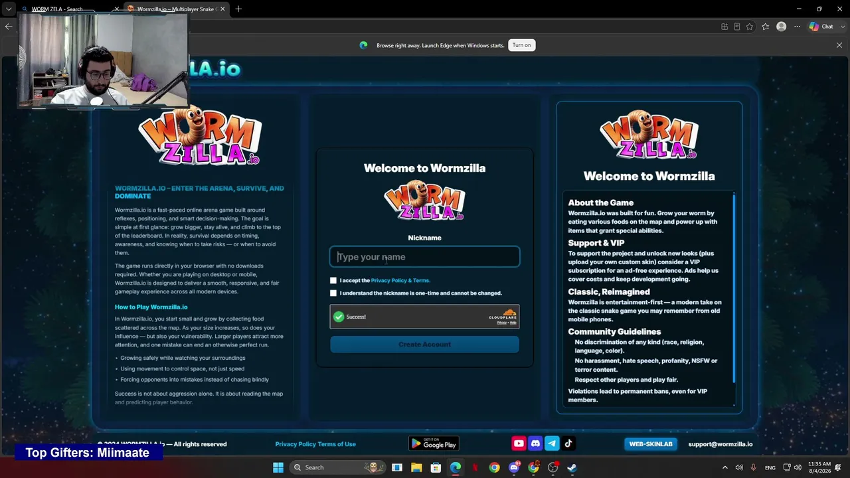850x478 pixels.
Task: Click the Nickname input field
Action: tap(424, 257)
